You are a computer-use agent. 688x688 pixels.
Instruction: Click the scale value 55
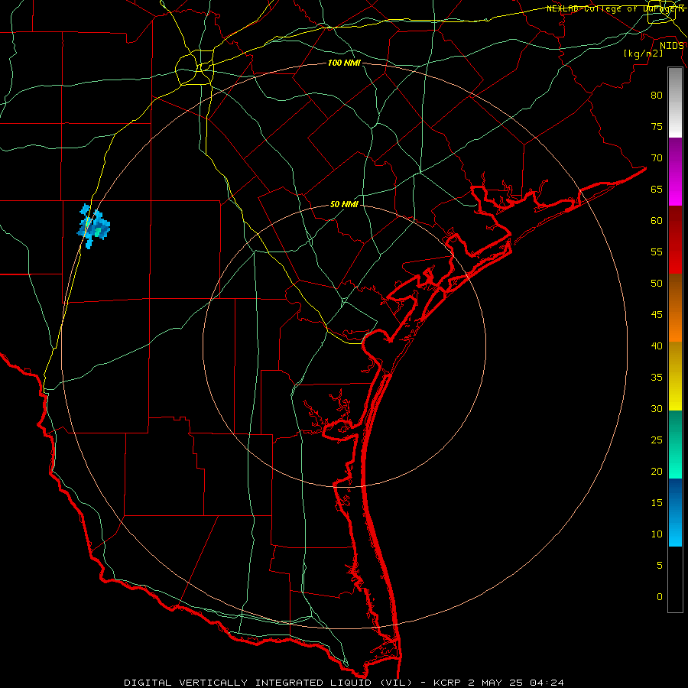pos(657,252)
